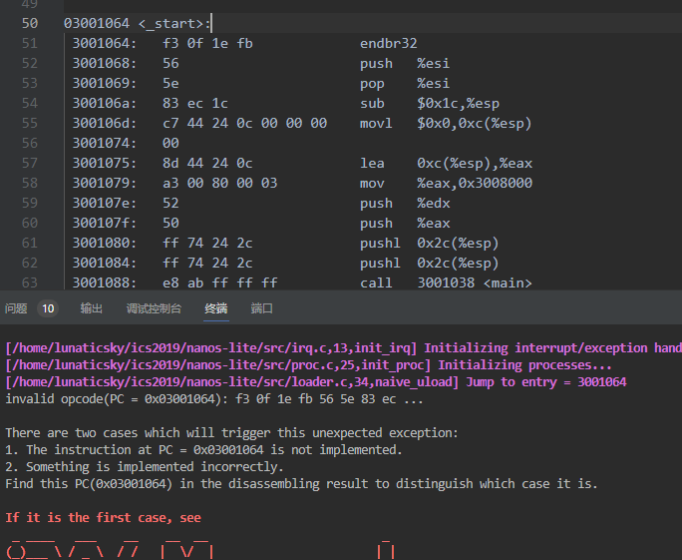The image size is (682, 560).
Task: Click 'pushl 0x2c(%esp)' on line 62
Action: pos(430,263)
